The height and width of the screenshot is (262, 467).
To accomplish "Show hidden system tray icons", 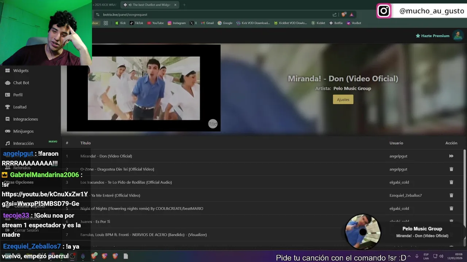I will coord(409,256).
